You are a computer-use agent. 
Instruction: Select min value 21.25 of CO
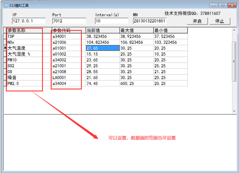[171, 72]
